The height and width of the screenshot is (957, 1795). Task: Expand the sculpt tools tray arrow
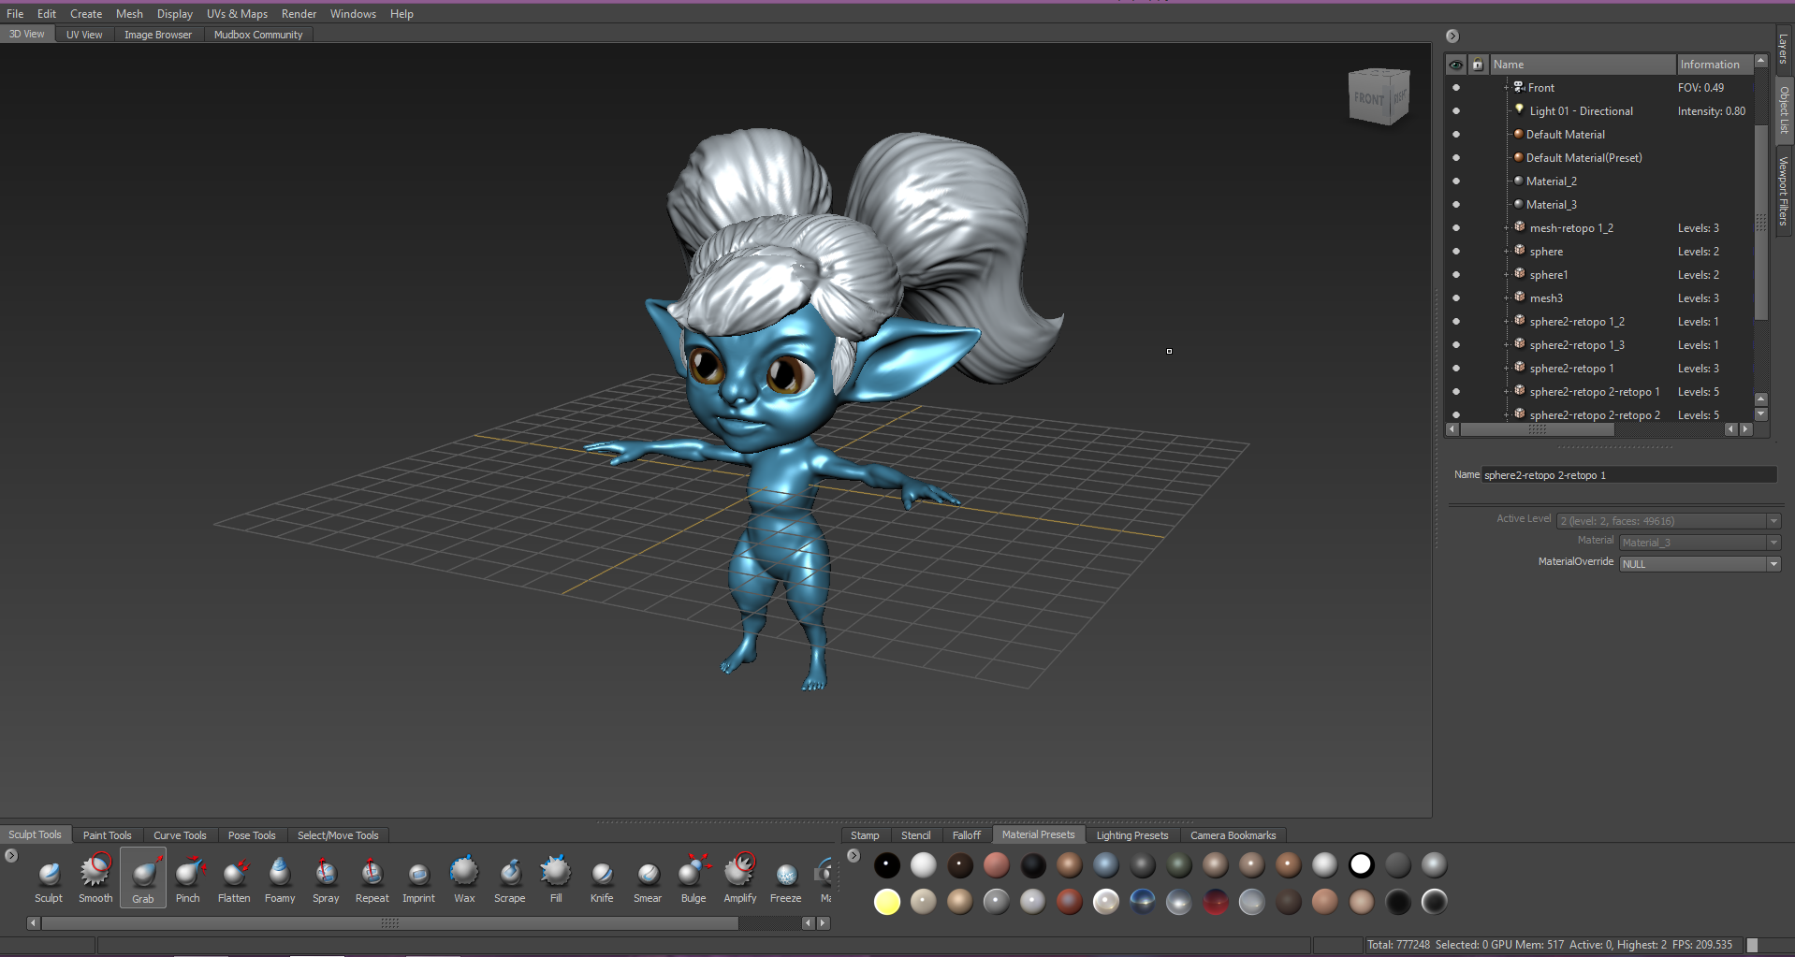11,855
